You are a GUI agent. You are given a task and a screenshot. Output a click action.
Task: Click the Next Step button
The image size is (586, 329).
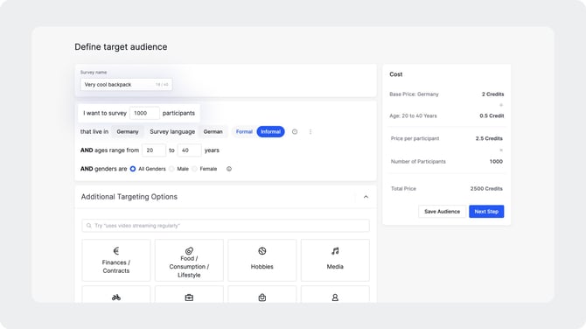486,212
